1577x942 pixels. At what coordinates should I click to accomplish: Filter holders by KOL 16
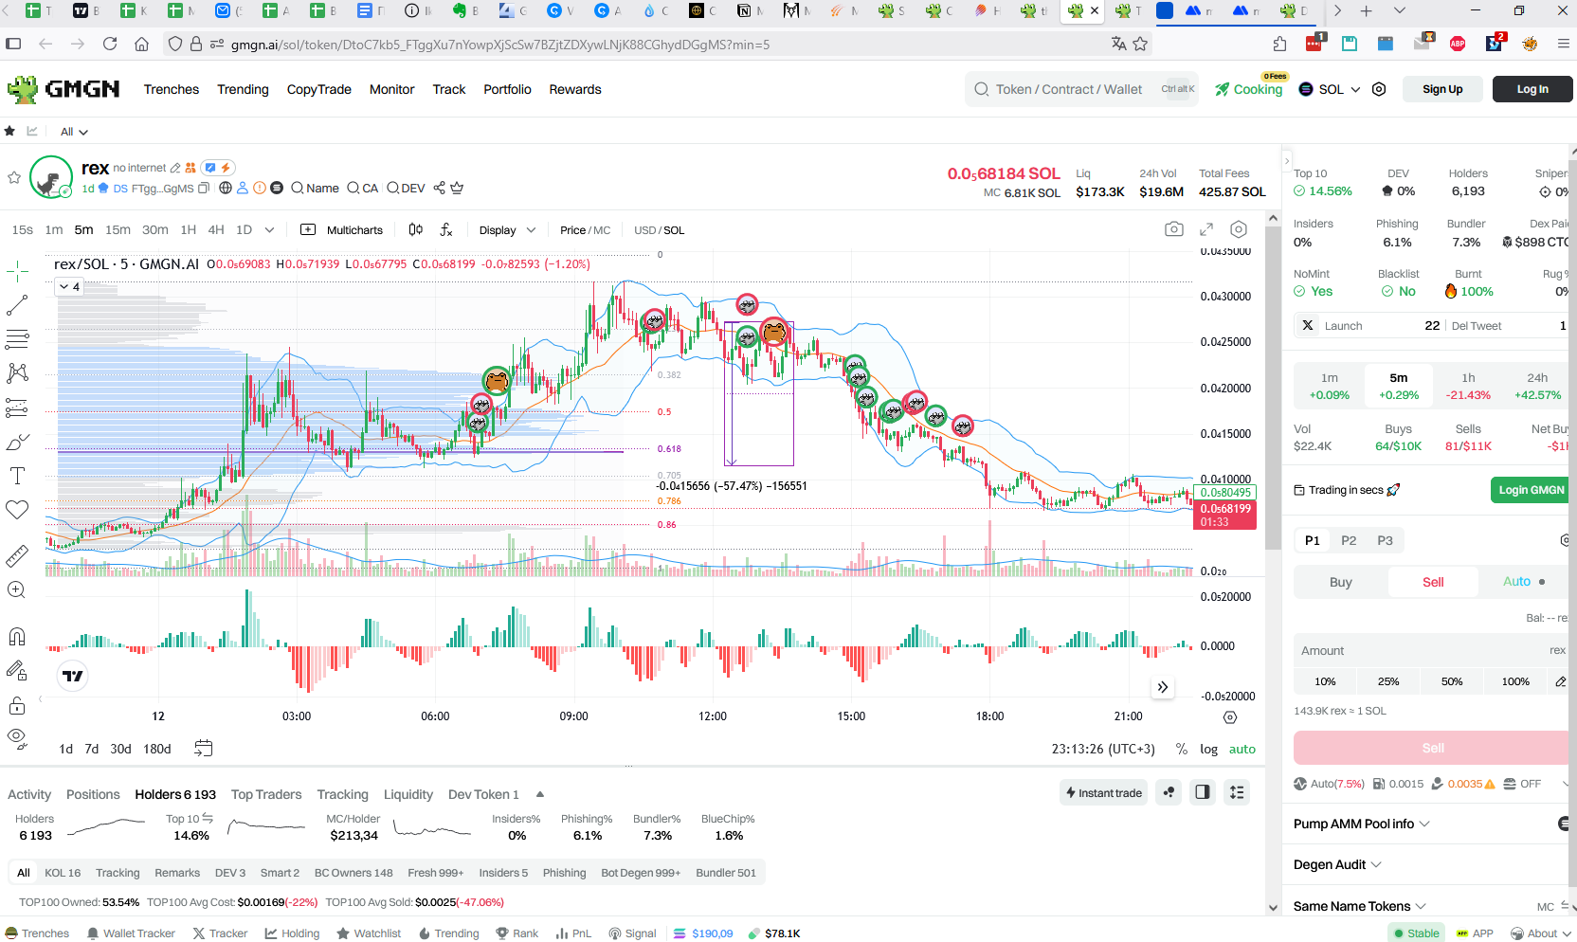63,873
